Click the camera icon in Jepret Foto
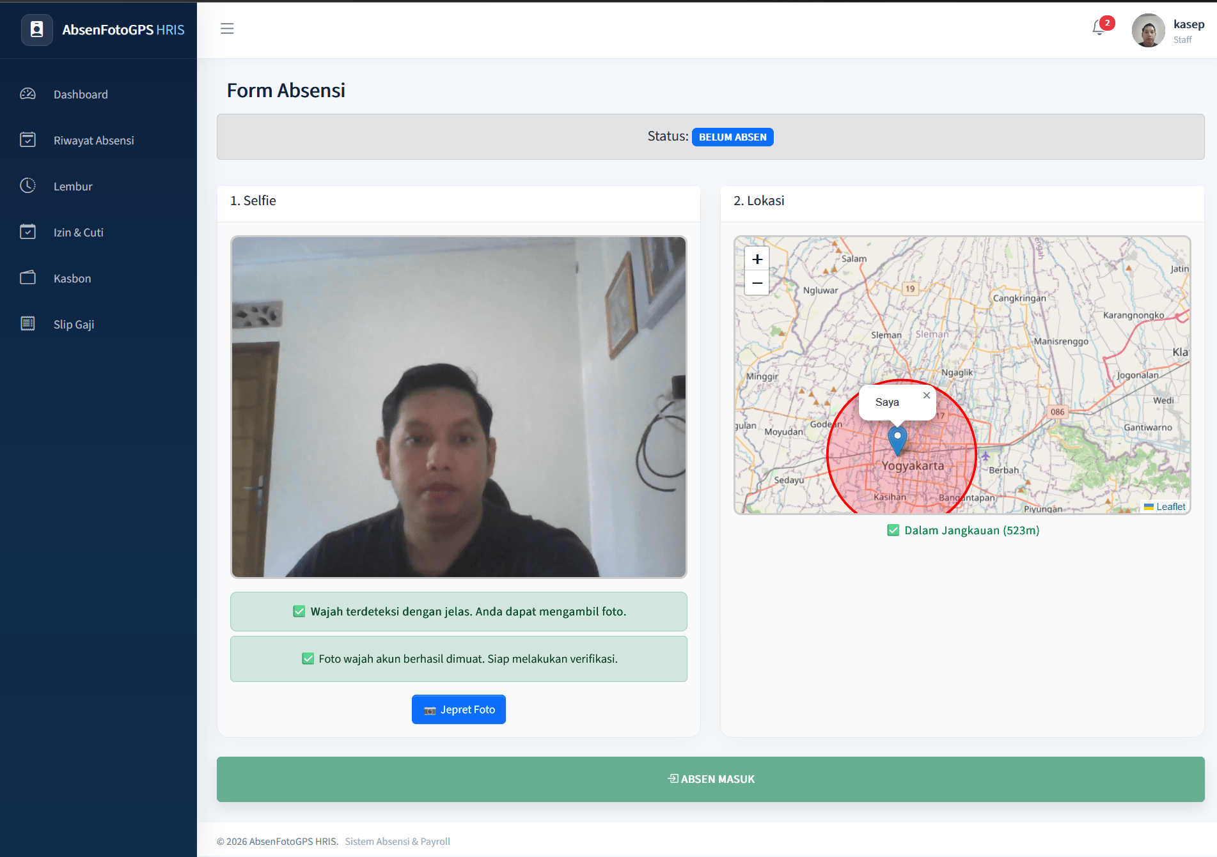Image resolution: width=1217 pixels, height=857 pixels. tap(430, 710)
